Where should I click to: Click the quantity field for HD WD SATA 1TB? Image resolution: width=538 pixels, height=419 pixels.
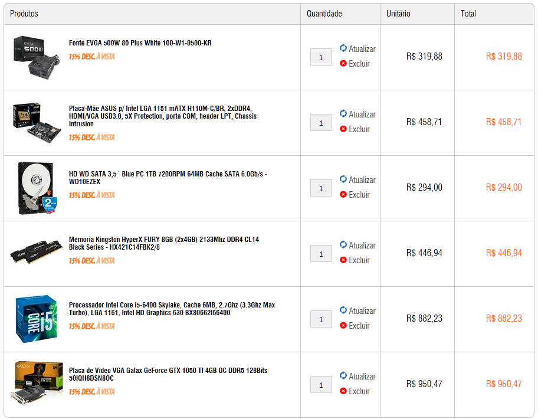[x=321, y=188]
